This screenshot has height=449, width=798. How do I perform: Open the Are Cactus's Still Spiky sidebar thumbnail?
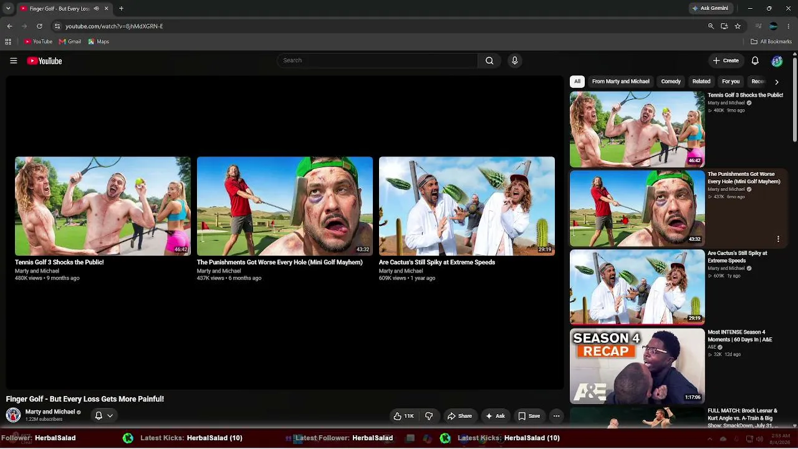[637, 287]
